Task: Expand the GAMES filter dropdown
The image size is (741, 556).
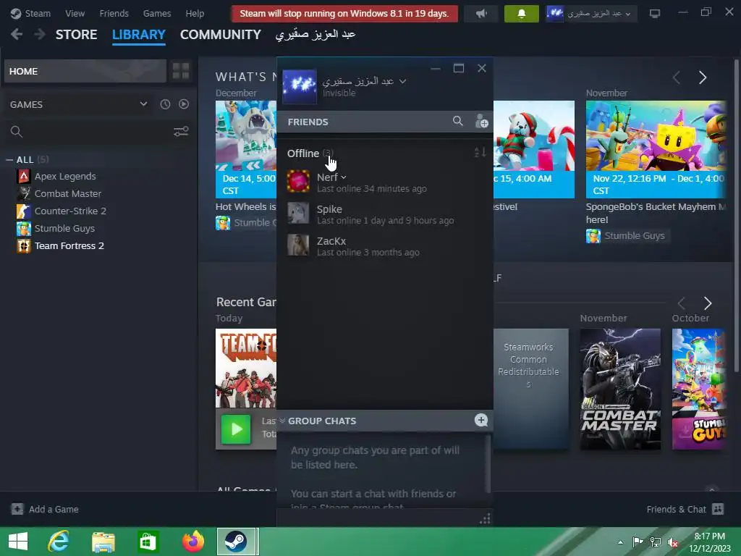Action: 79,104
